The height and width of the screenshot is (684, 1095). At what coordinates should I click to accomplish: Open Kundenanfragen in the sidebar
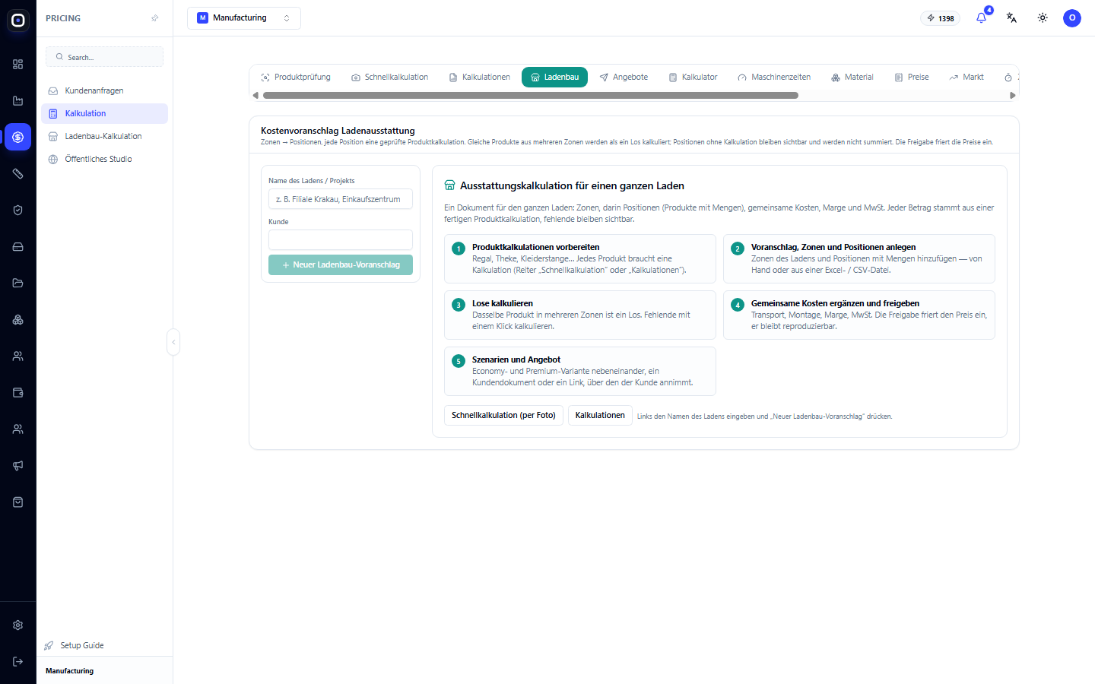pos(104,90)
